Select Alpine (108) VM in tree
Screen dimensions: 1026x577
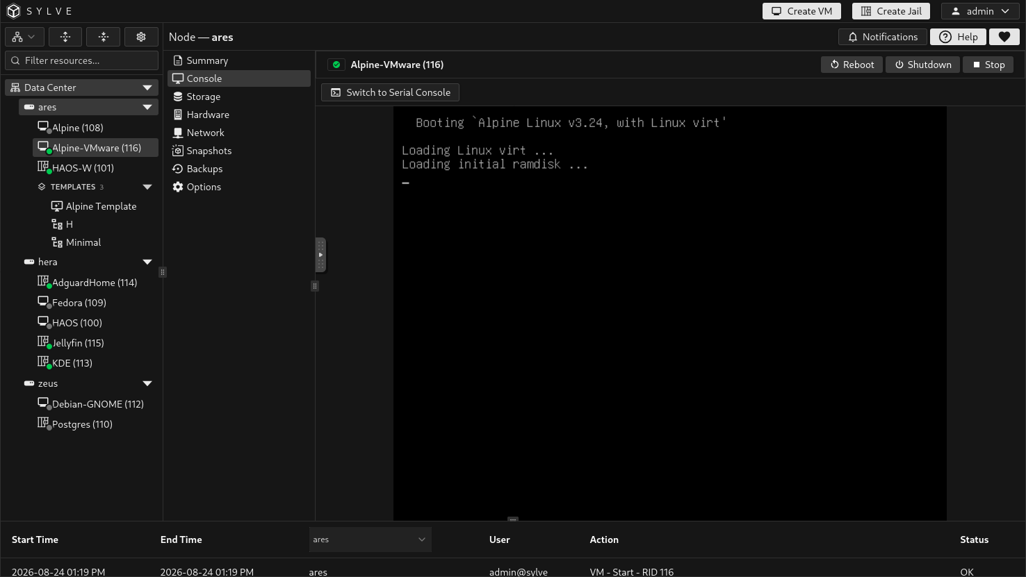(95, 128)
